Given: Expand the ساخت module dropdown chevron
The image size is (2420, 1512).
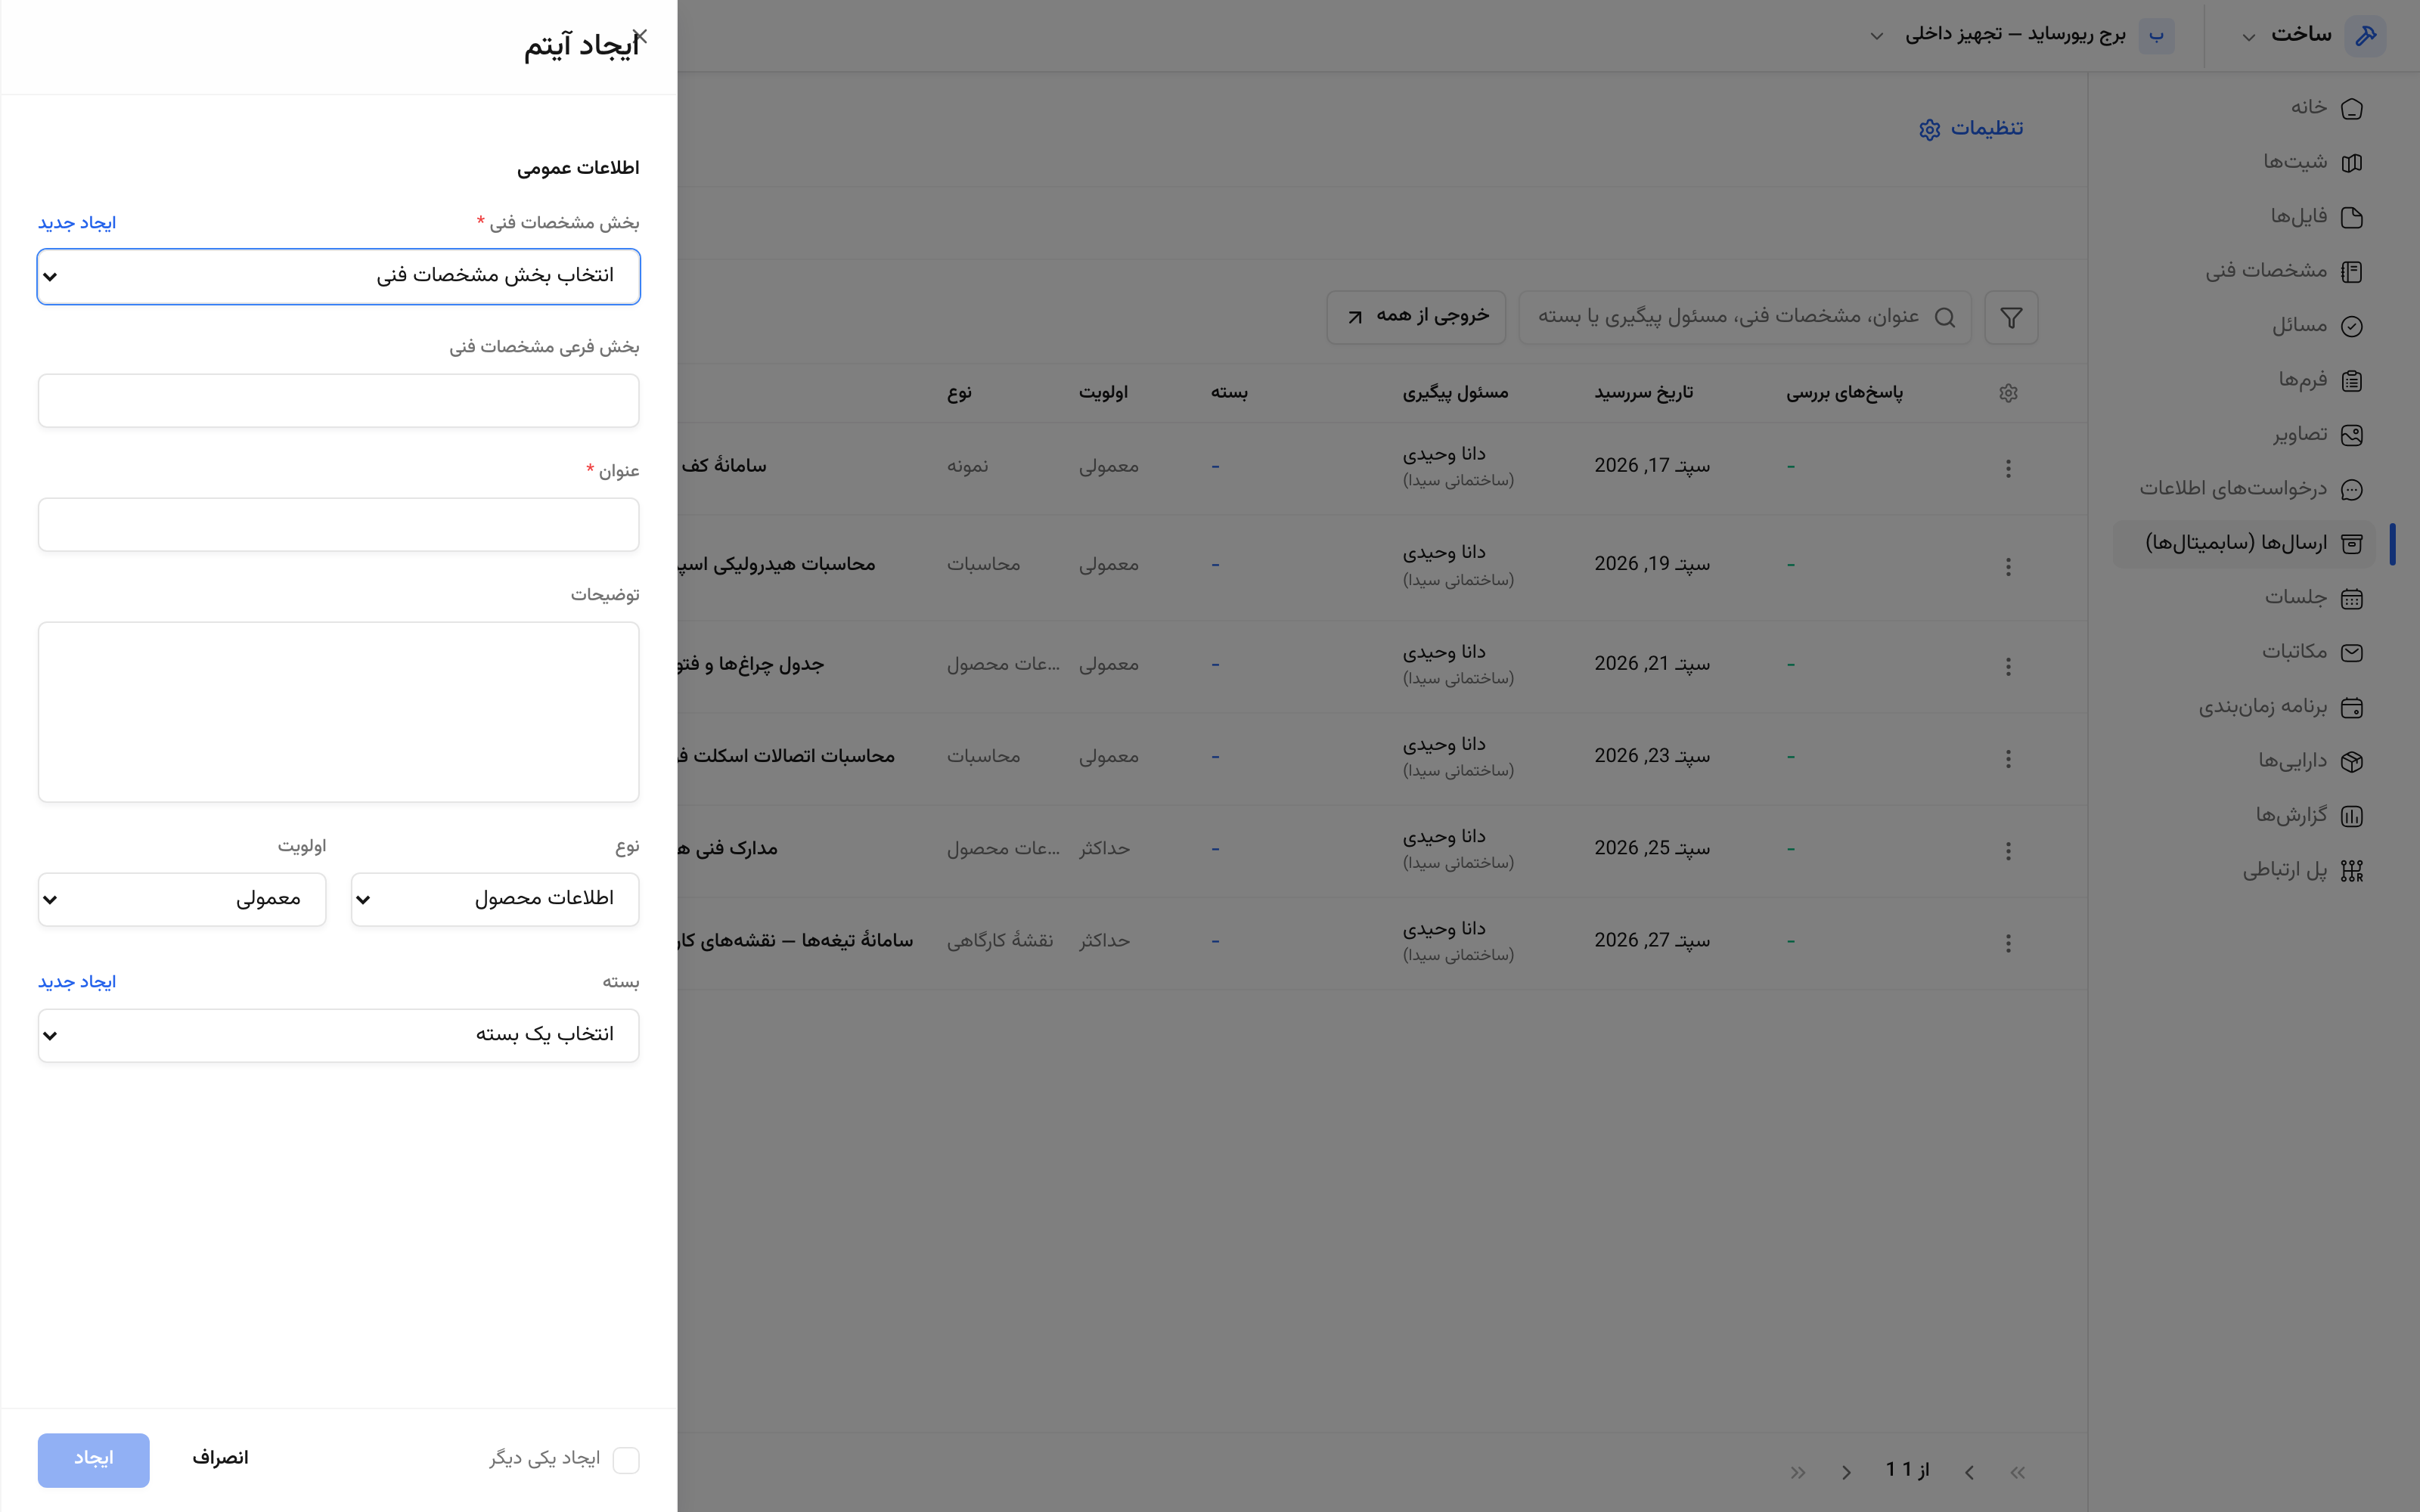Looking at the screenshot, I should (2248, 37).
